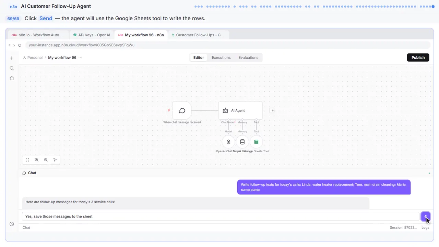Go to home icon in sidebar
This screenshot has height=247, width=439.
[x=12, y=78]
